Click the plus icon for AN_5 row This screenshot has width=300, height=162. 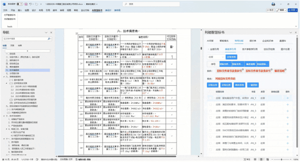[288, 124]
